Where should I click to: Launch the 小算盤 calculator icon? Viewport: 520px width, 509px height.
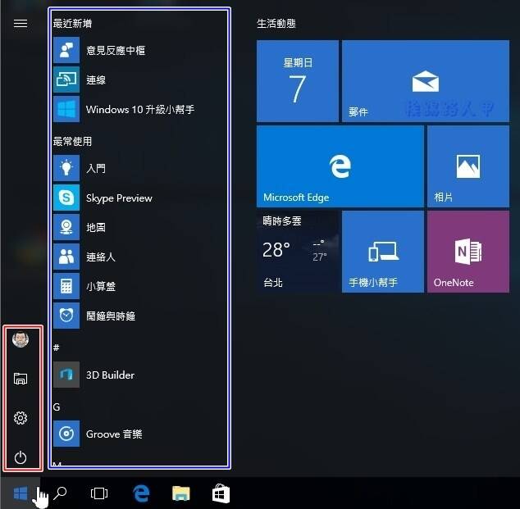point(66,286)
